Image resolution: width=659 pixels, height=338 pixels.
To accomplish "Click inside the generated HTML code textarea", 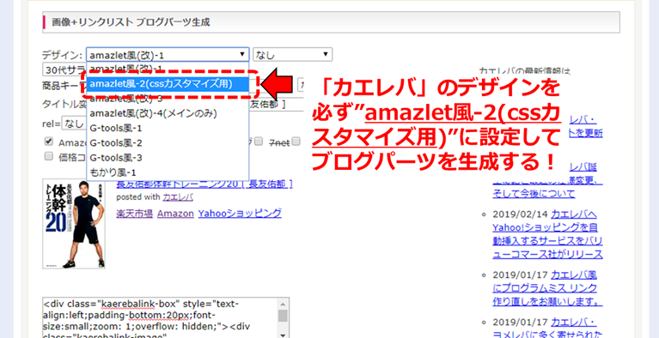I will coord(160,318).
